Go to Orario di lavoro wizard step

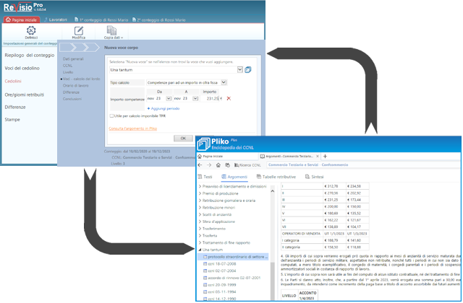(75, 85)
